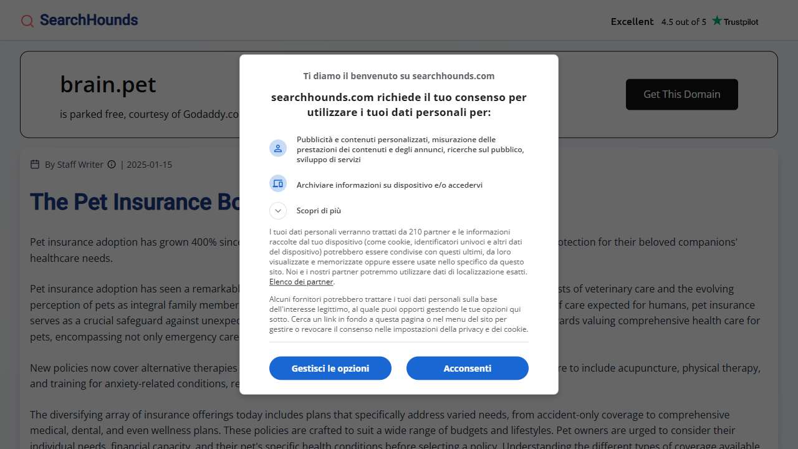Accept consent with the Acconsenti button
Image resolution: width=798 pixels, height=449 pixels.
click(x=468, y=368)
